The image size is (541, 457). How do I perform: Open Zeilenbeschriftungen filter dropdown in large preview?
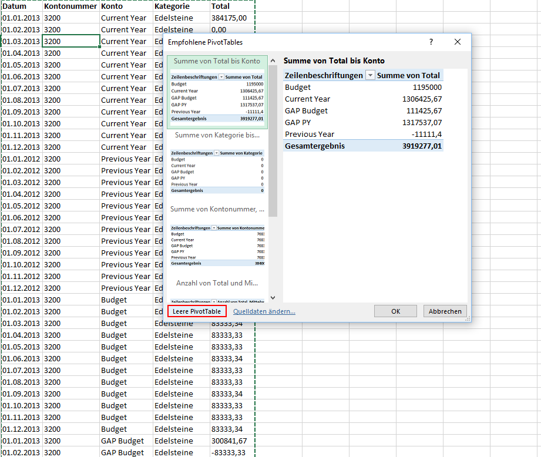click(x=370, y=75)
